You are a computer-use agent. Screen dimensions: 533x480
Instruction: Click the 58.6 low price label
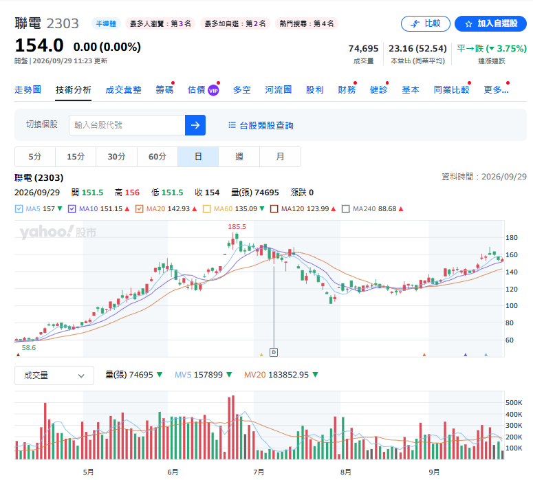click(29, 347)
